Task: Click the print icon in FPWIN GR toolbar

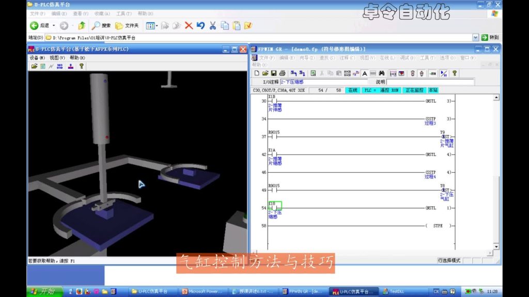Action: 283,73
